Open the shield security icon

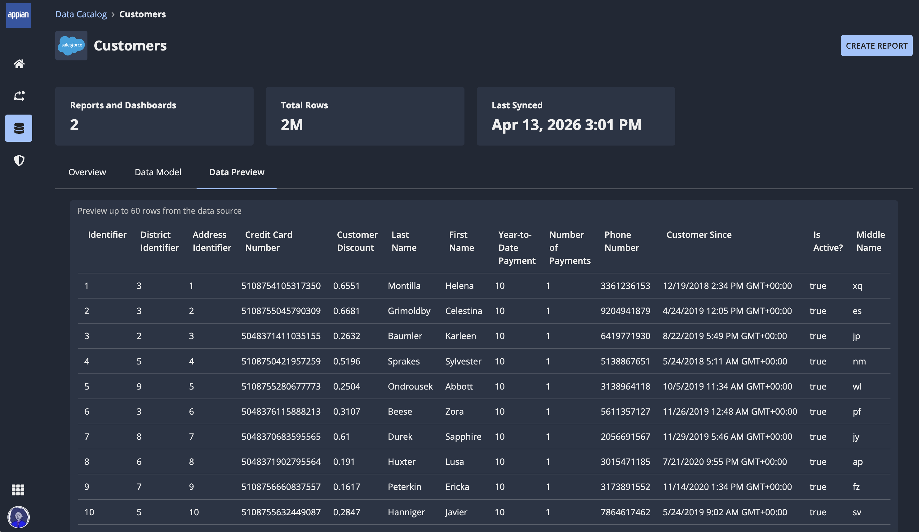coord(19,160)
